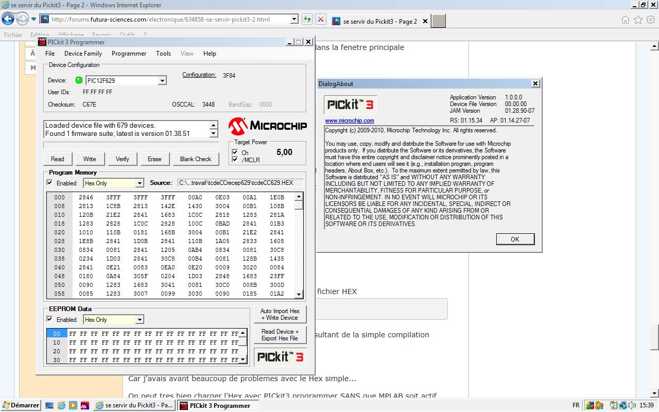The height and width of the screenshot is (412, 659).
Task: Expand the browser address bar history dropdown
Action: [x=294, y=20]
